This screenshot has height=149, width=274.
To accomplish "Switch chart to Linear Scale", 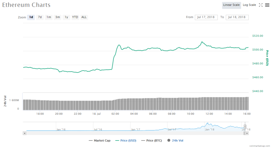I will pyautogui.click(x=231, y=5).
